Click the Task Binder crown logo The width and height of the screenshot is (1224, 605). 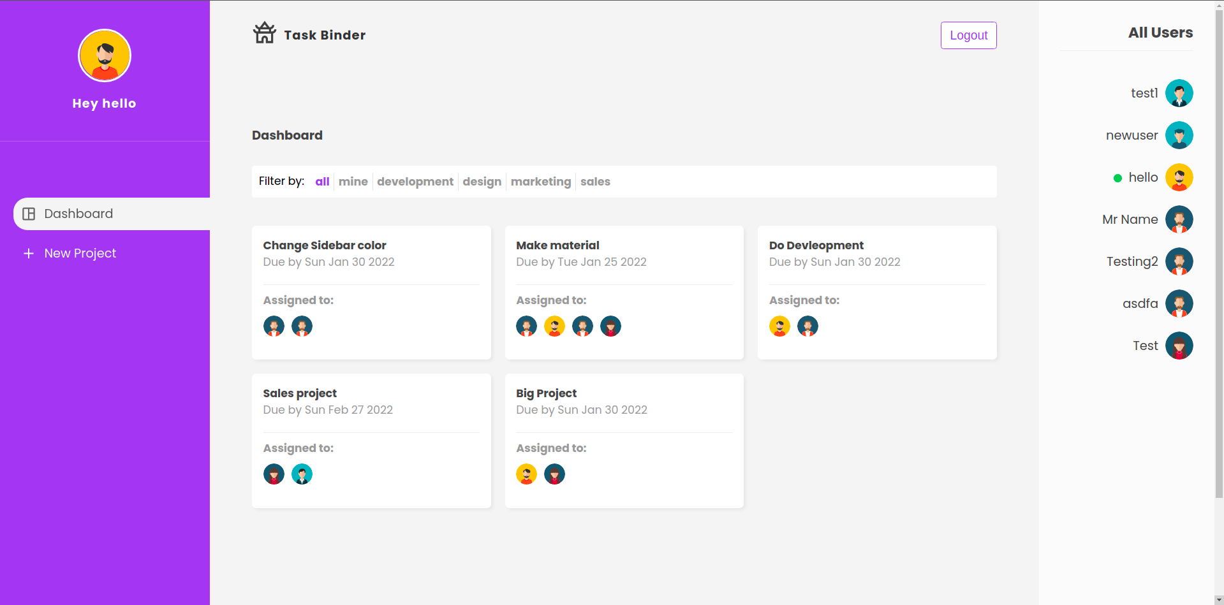[x=263, y=32]
